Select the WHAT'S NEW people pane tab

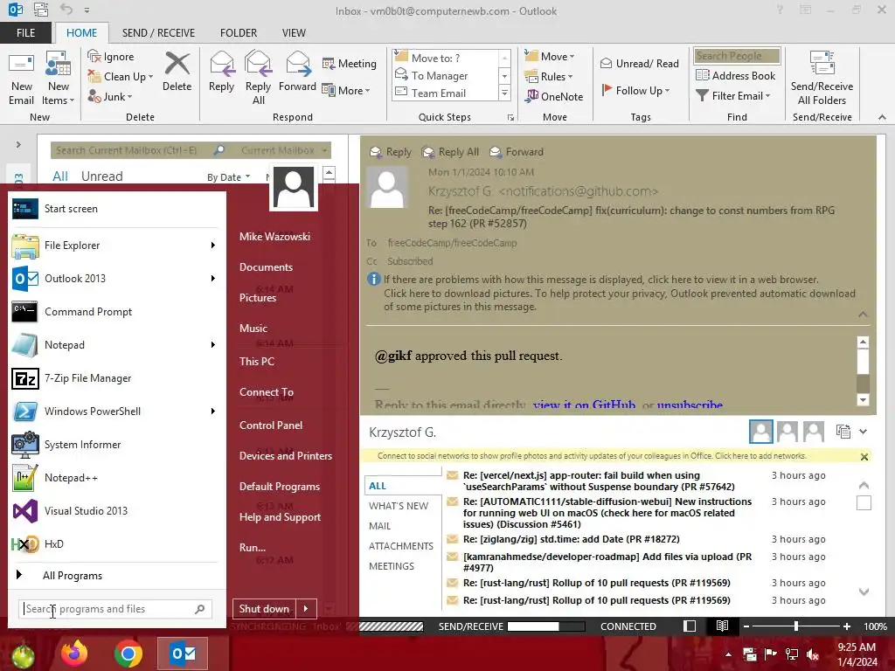coord(399,506)
